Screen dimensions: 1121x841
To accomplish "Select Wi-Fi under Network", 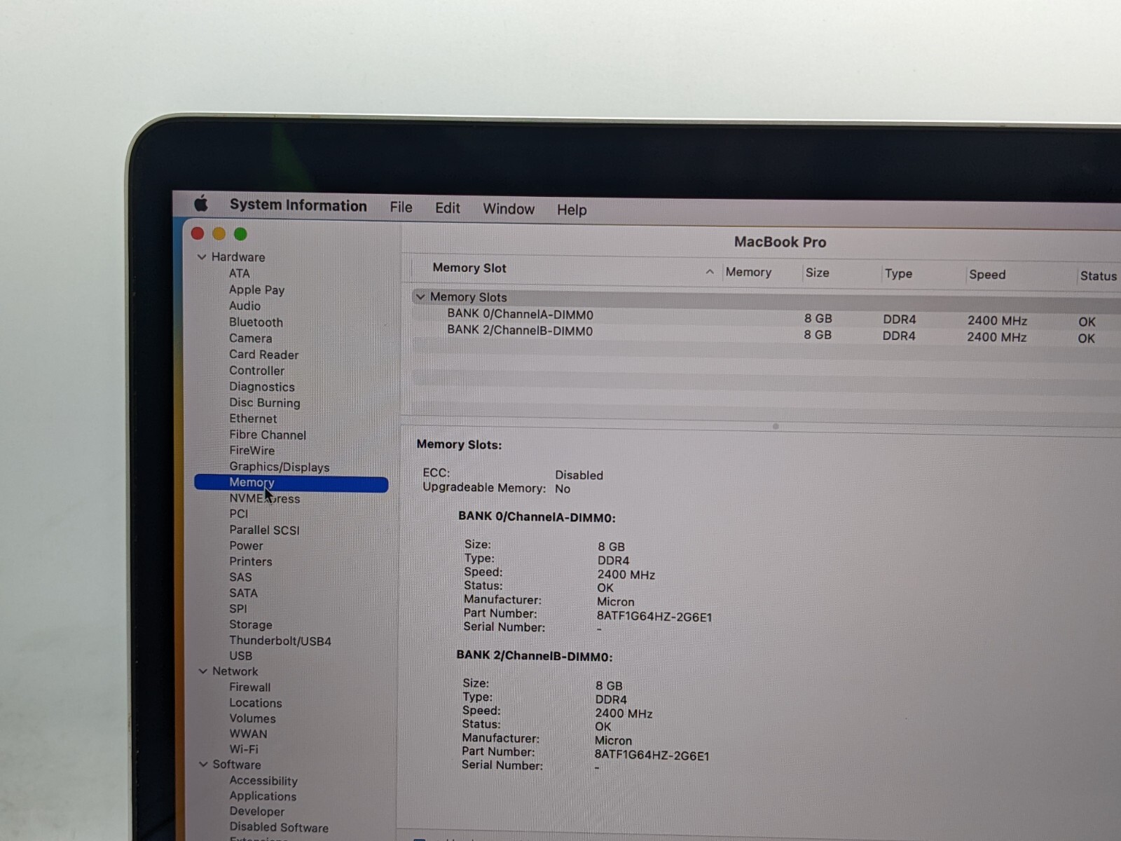I will [x=244, y=749].
